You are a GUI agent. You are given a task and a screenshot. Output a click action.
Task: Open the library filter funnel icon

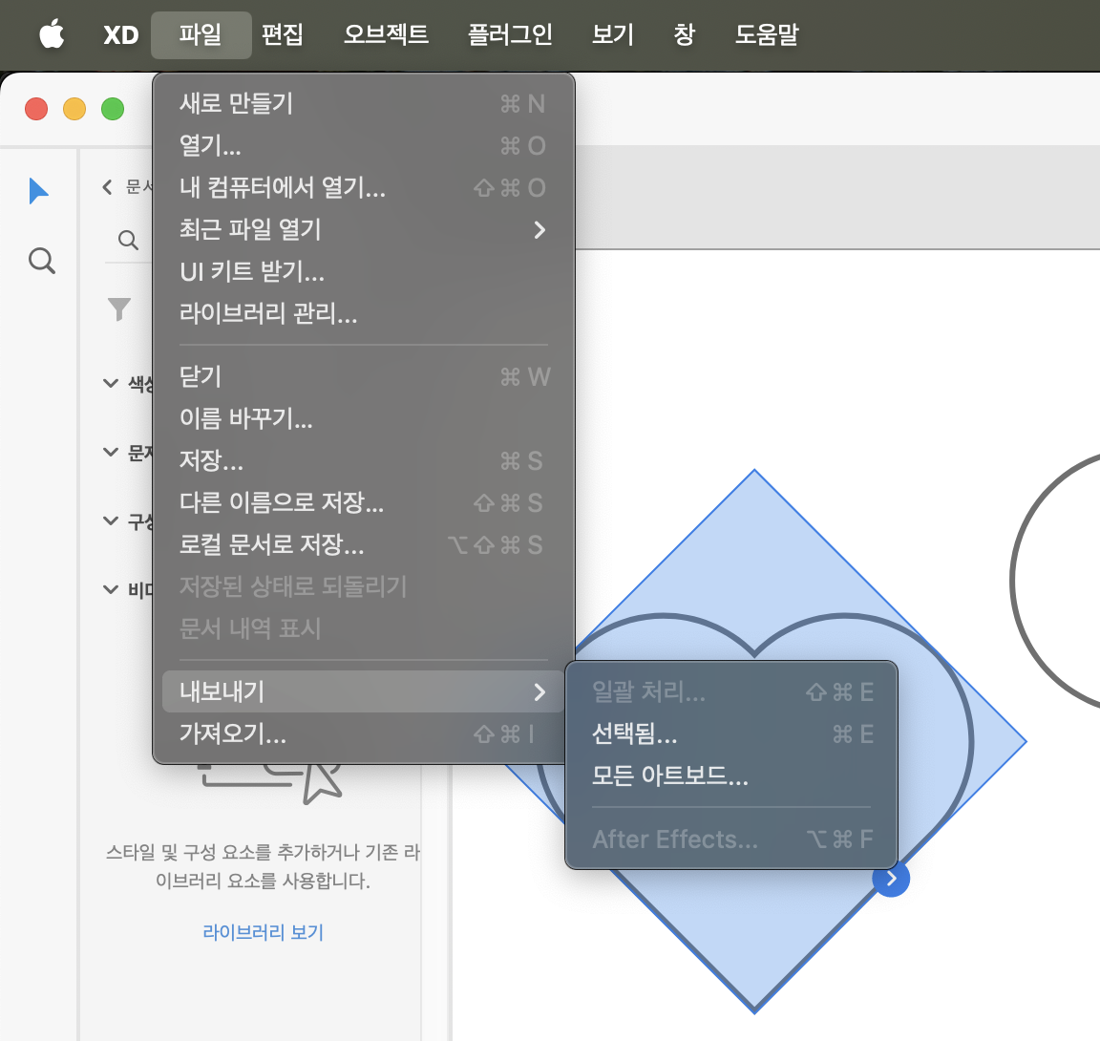[x=119, y=309]
